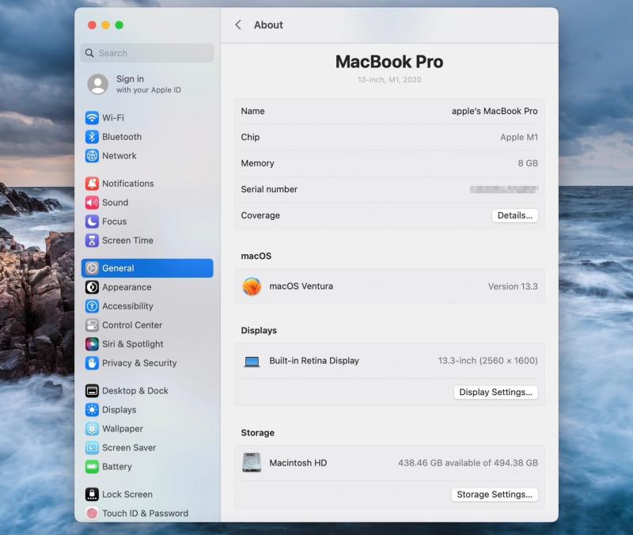The image size is (633, 535).
Task: Click the Wallpaper icon
Action: (92, 429)
